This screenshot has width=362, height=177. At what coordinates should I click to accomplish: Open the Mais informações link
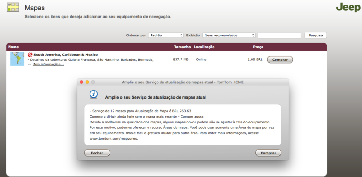(x=48, y=64)
